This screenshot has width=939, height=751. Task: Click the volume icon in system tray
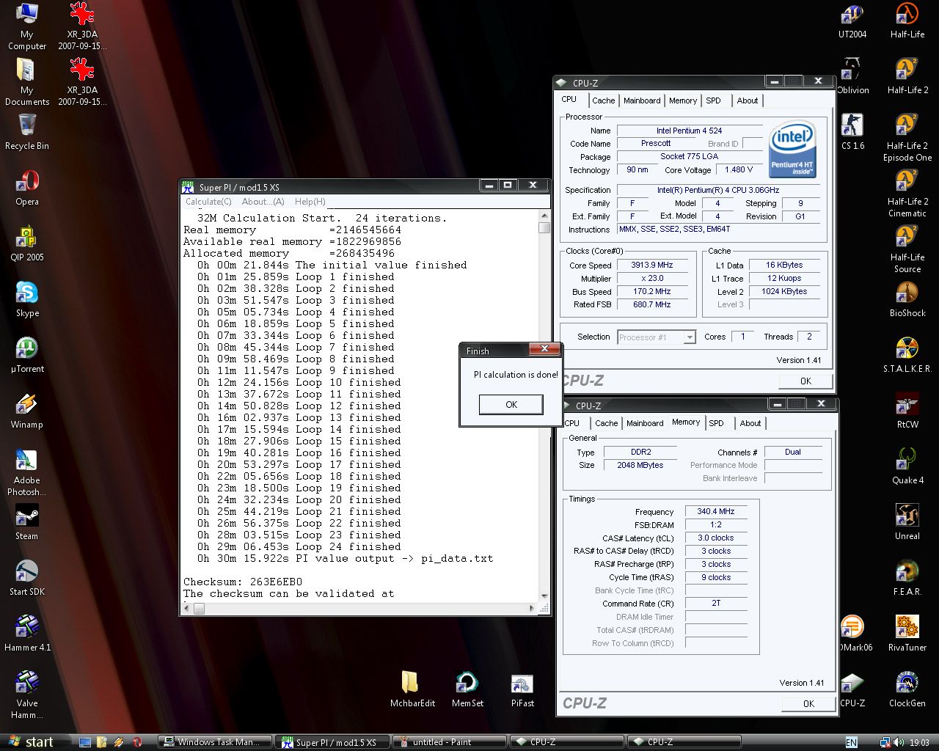[899, 742]
